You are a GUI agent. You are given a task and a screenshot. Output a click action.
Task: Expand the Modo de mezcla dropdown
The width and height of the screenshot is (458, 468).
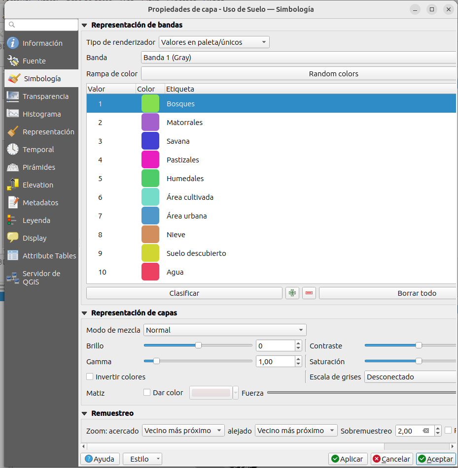pyautogui.click(x=225, y=330)
